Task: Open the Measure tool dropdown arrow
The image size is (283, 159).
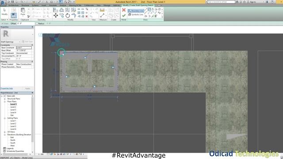Action: click(x=106, y=10)
